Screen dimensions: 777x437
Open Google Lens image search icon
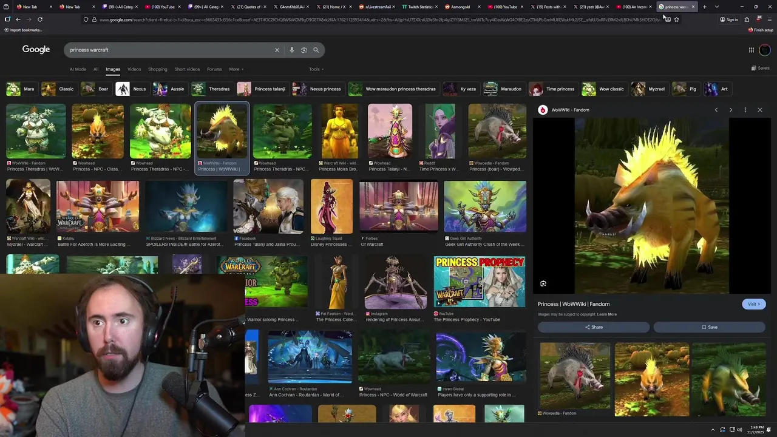pos(304,50)
